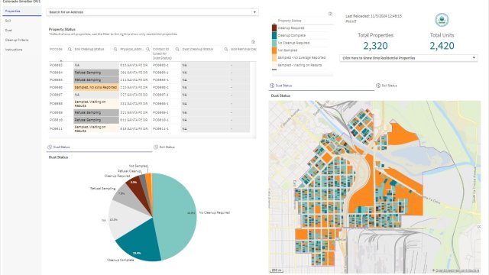Click the small icon above the Property Status legend
This screenshot has height=275, width=489.
330,14
